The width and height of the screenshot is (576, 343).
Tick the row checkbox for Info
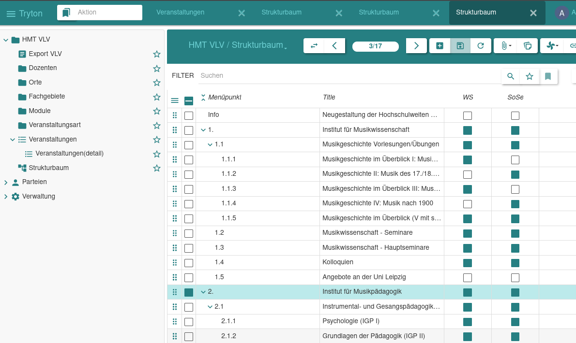coord(189,115)
